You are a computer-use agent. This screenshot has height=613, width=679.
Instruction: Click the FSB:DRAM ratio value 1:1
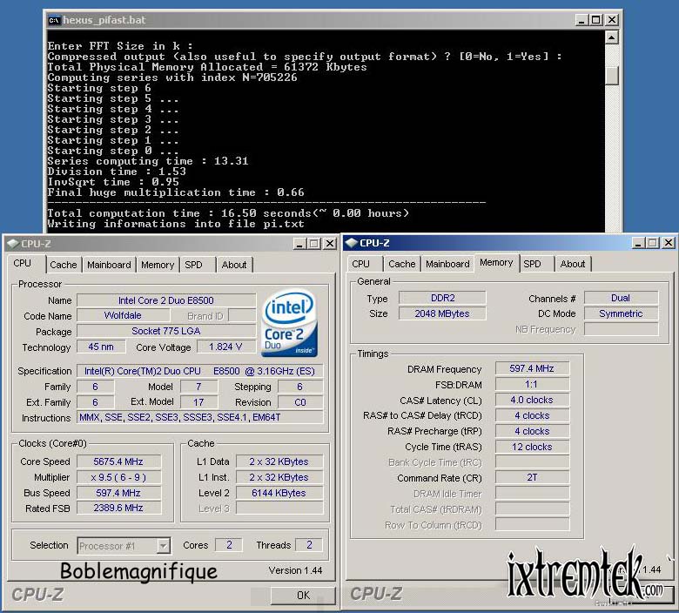tap(532, 384)
